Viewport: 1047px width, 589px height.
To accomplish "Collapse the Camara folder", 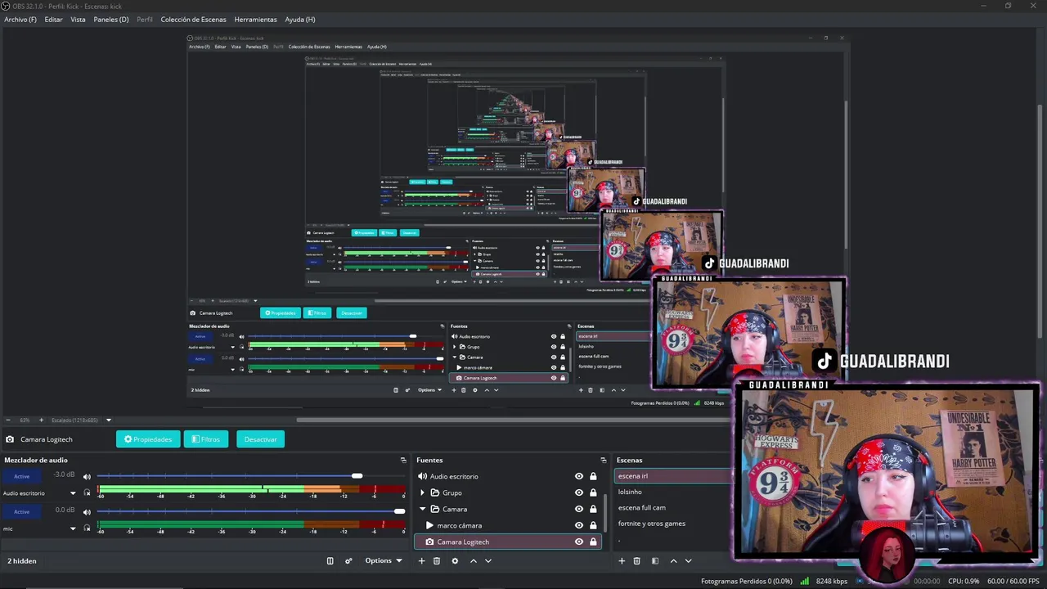I will coord(423,509).
